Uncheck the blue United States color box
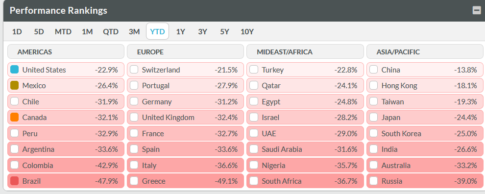This screenshot has height=194, width=485. tap(15, 70)
